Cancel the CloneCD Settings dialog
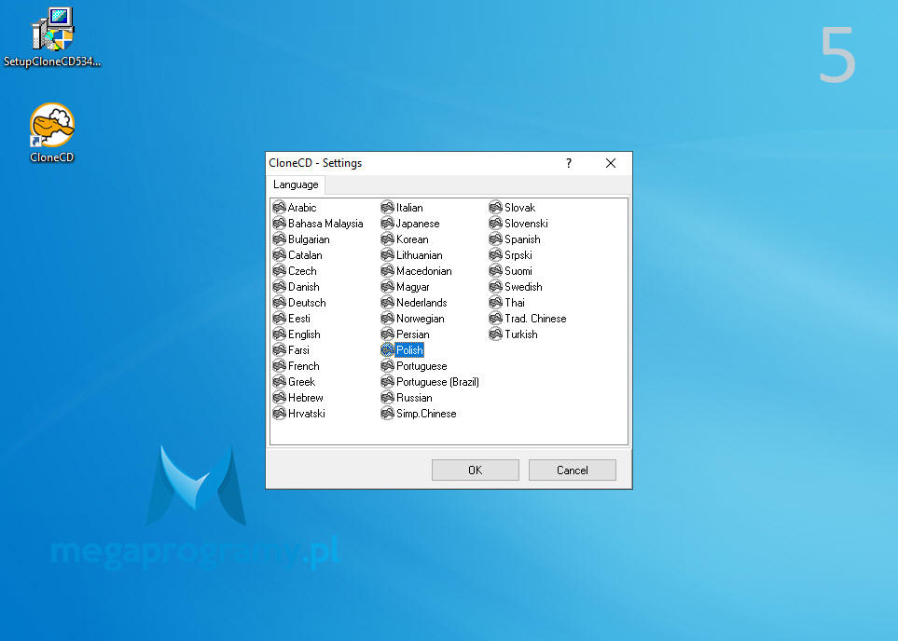The height and width of the screenshot is (641, 898). 573,470
